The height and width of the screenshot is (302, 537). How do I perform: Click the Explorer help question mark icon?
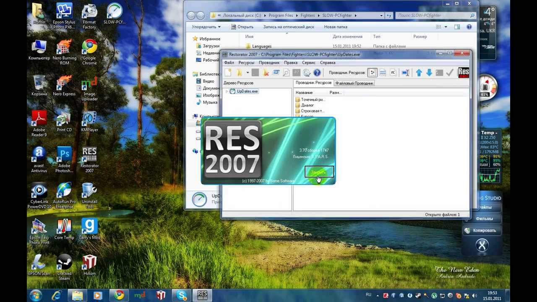[x=469, y=27]
